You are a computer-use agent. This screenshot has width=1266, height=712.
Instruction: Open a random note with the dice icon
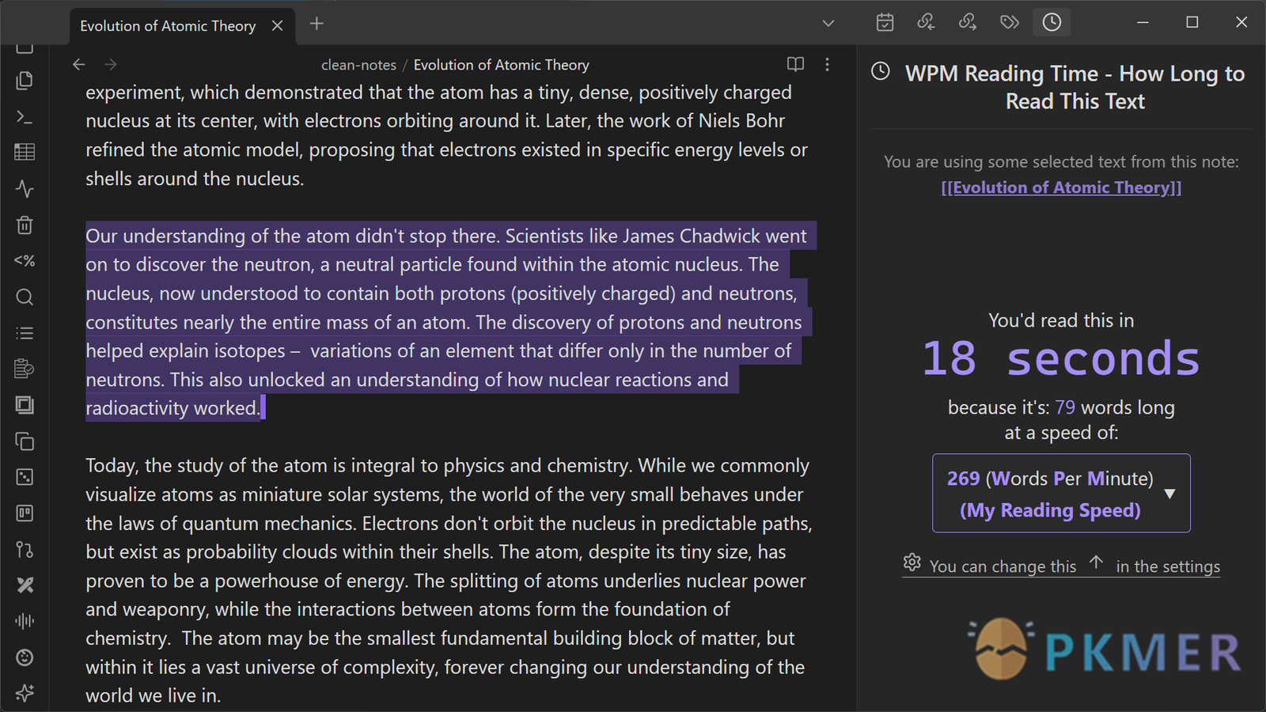coord(25,476)
